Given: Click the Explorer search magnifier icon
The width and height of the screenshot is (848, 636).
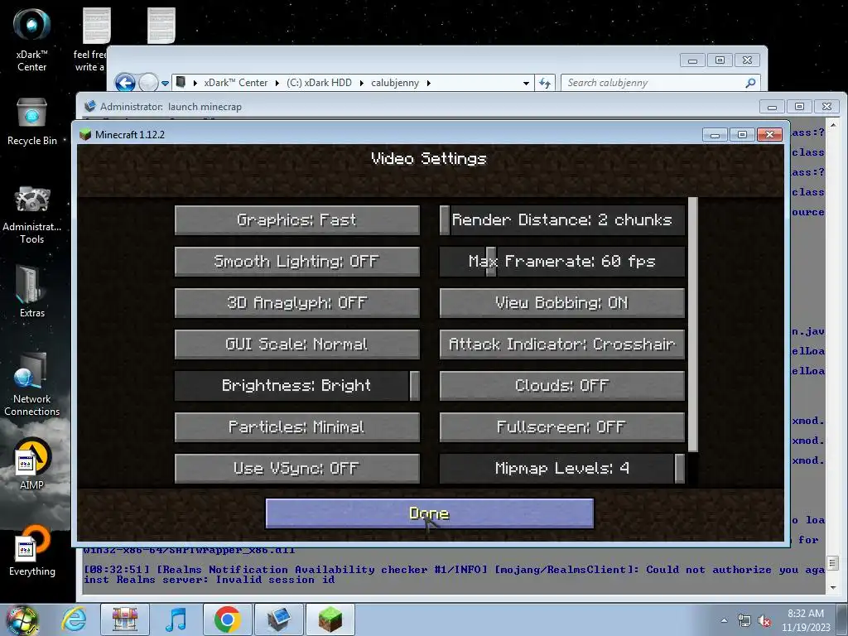Looking at the screenshot, I should click(750, 83).
